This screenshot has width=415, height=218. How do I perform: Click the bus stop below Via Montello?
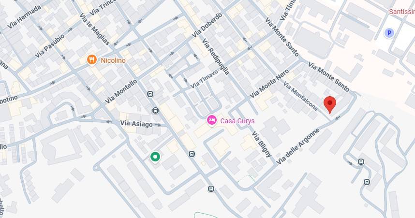(x=150, y=94)
